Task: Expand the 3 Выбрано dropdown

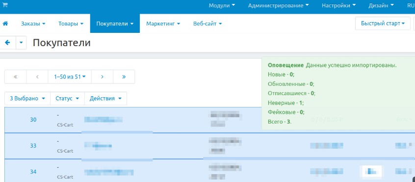Action: [x=27, y=99]
